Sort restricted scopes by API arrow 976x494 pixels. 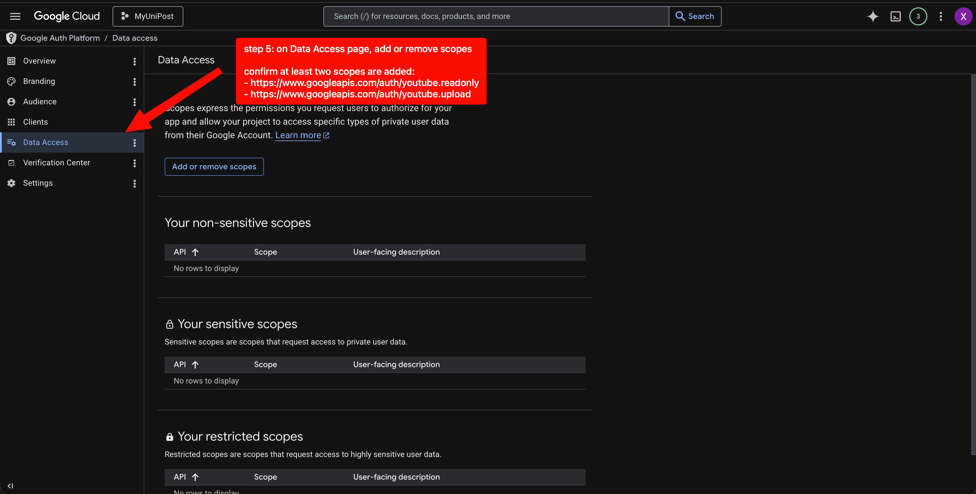click(195, 477)
